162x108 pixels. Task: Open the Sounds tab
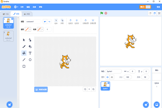[27, 14]
